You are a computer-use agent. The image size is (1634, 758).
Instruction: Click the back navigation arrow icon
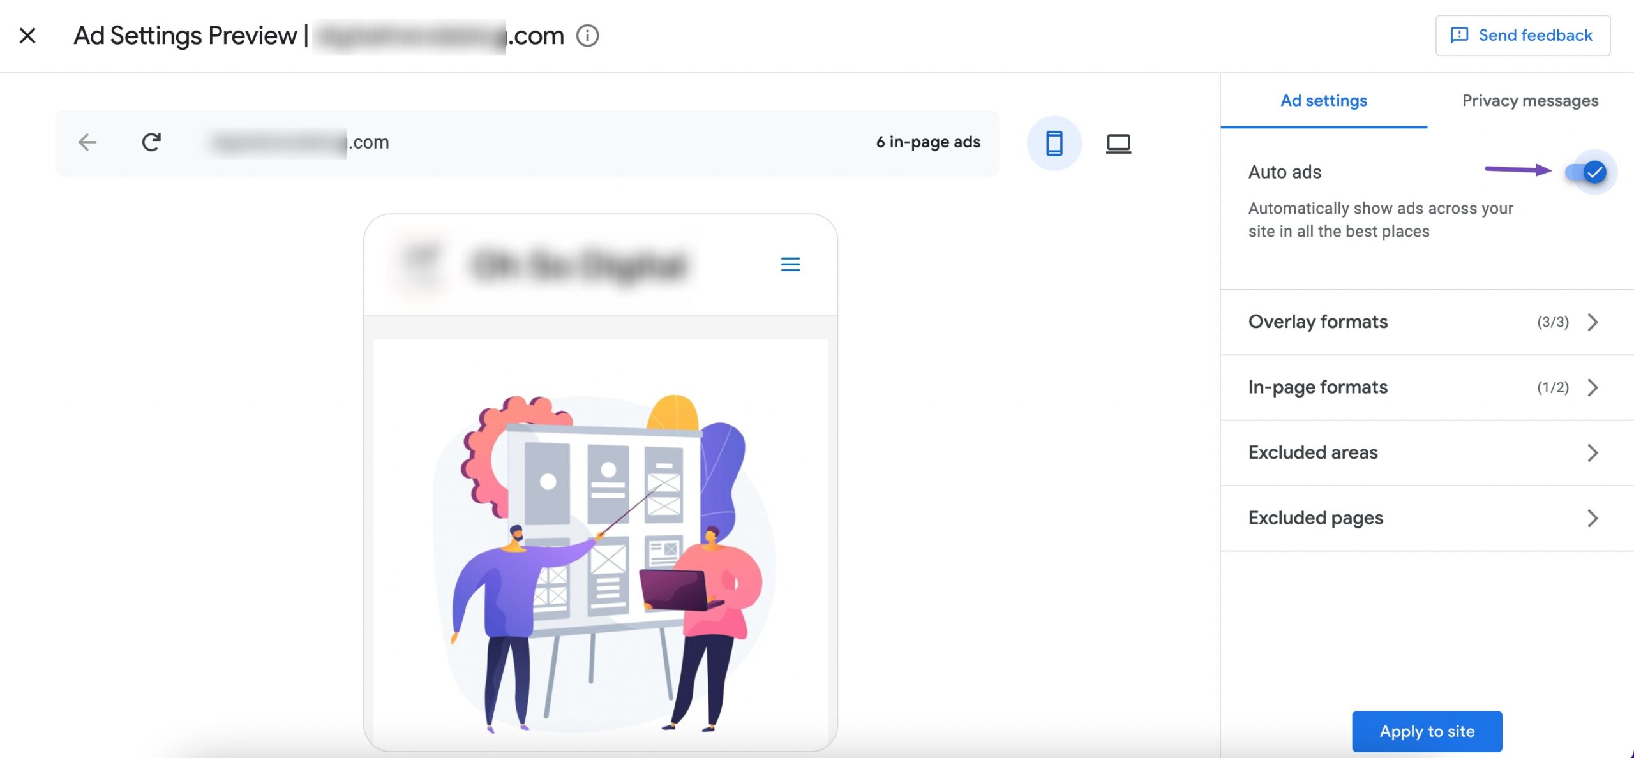click(x=87, y=142)
